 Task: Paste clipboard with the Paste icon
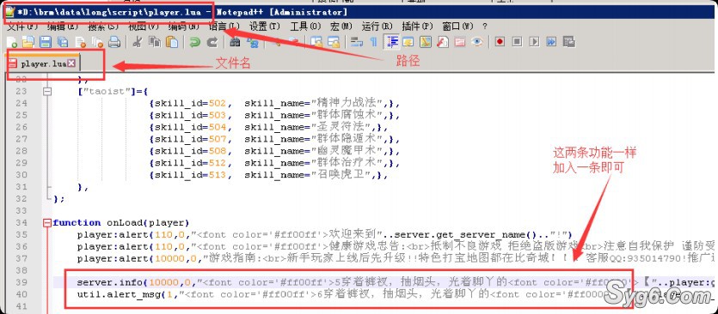[x=172, y=42]
